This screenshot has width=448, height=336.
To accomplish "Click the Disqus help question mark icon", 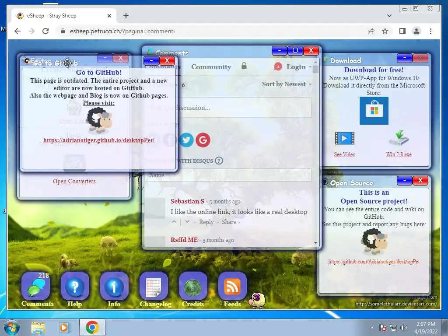I will (219, 161).
